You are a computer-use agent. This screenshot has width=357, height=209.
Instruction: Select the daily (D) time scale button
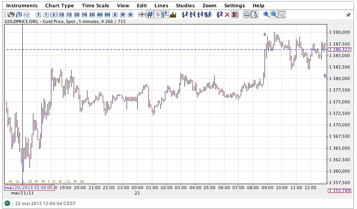click(115, 15)
